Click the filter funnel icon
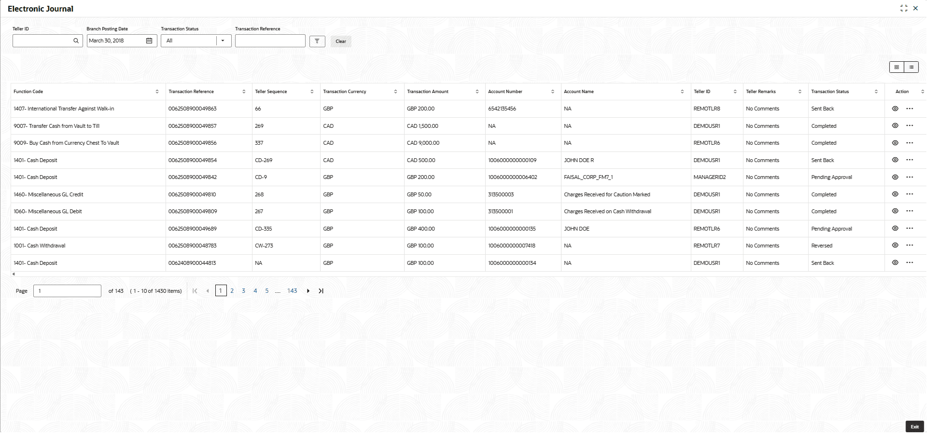Screen dimensions: 937x439 [317, 41]
